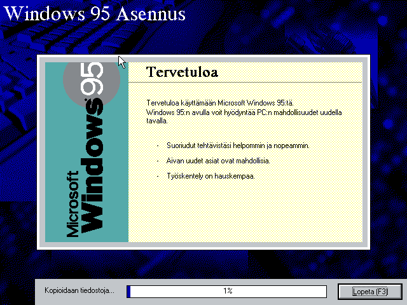Click the bullet 'Työskentely on hauskempaa.'

point(210,176)
